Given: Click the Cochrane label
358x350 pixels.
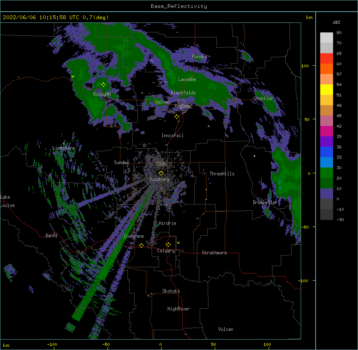Looking at the screenshot, I should [134, 236].
